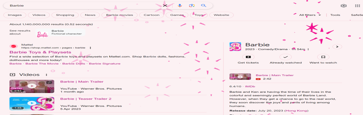This screenshot has width=363, height=115.
Task: Click Barbie logo in See results about
Action: pos(42,35)
